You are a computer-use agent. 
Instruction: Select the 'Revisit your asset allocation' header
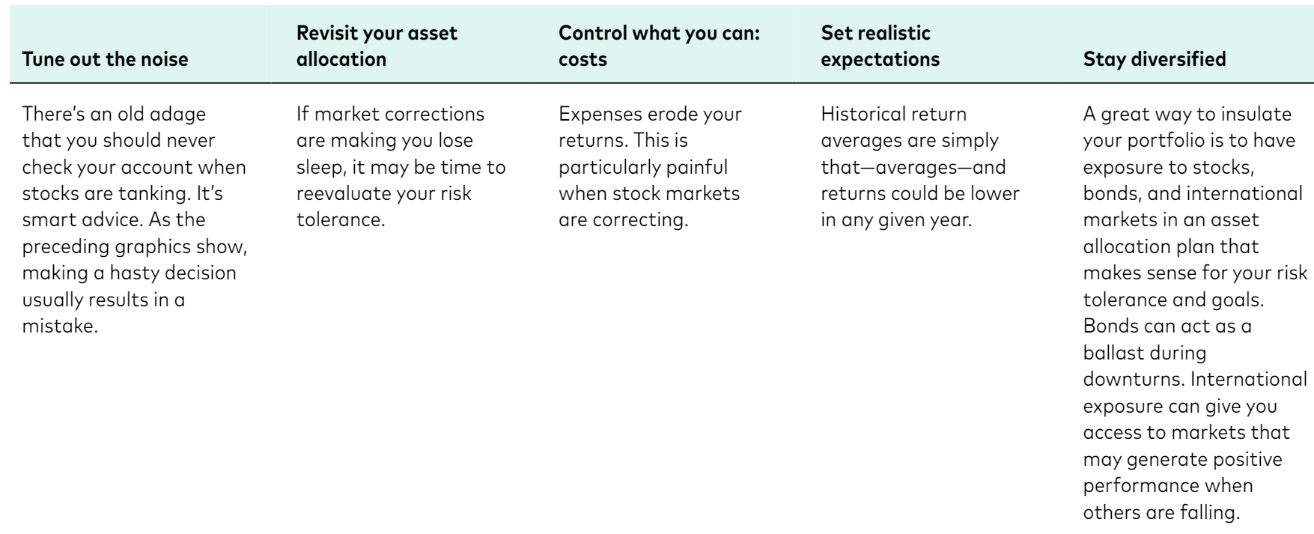point(377,46)
